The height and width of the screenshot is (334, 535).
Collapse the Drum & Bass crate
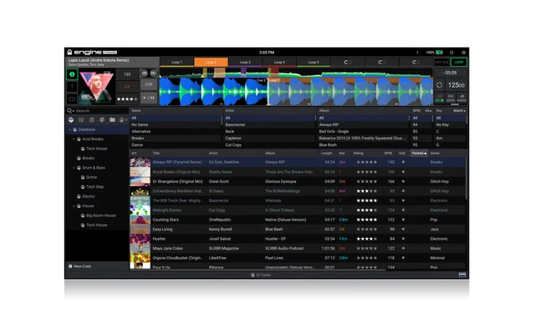[x=74, y=168]
